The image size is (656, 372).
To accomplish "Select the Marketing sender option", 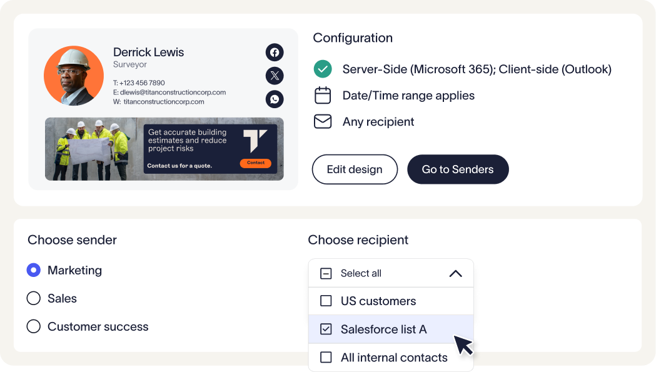I will (x=34, y=270).
